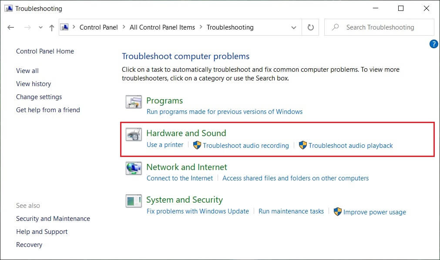Open View history in the sidebar
Image resolution: width=440 pixels, height=260 pixels.
pyautogui.click(x=34, y=84)
